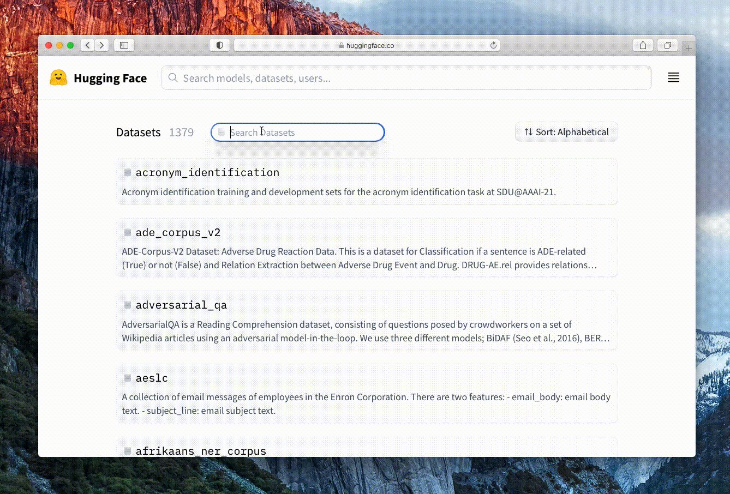Click inside the Search Datasets field
Screen dimensions: 730x494
(x=297, y=132)
